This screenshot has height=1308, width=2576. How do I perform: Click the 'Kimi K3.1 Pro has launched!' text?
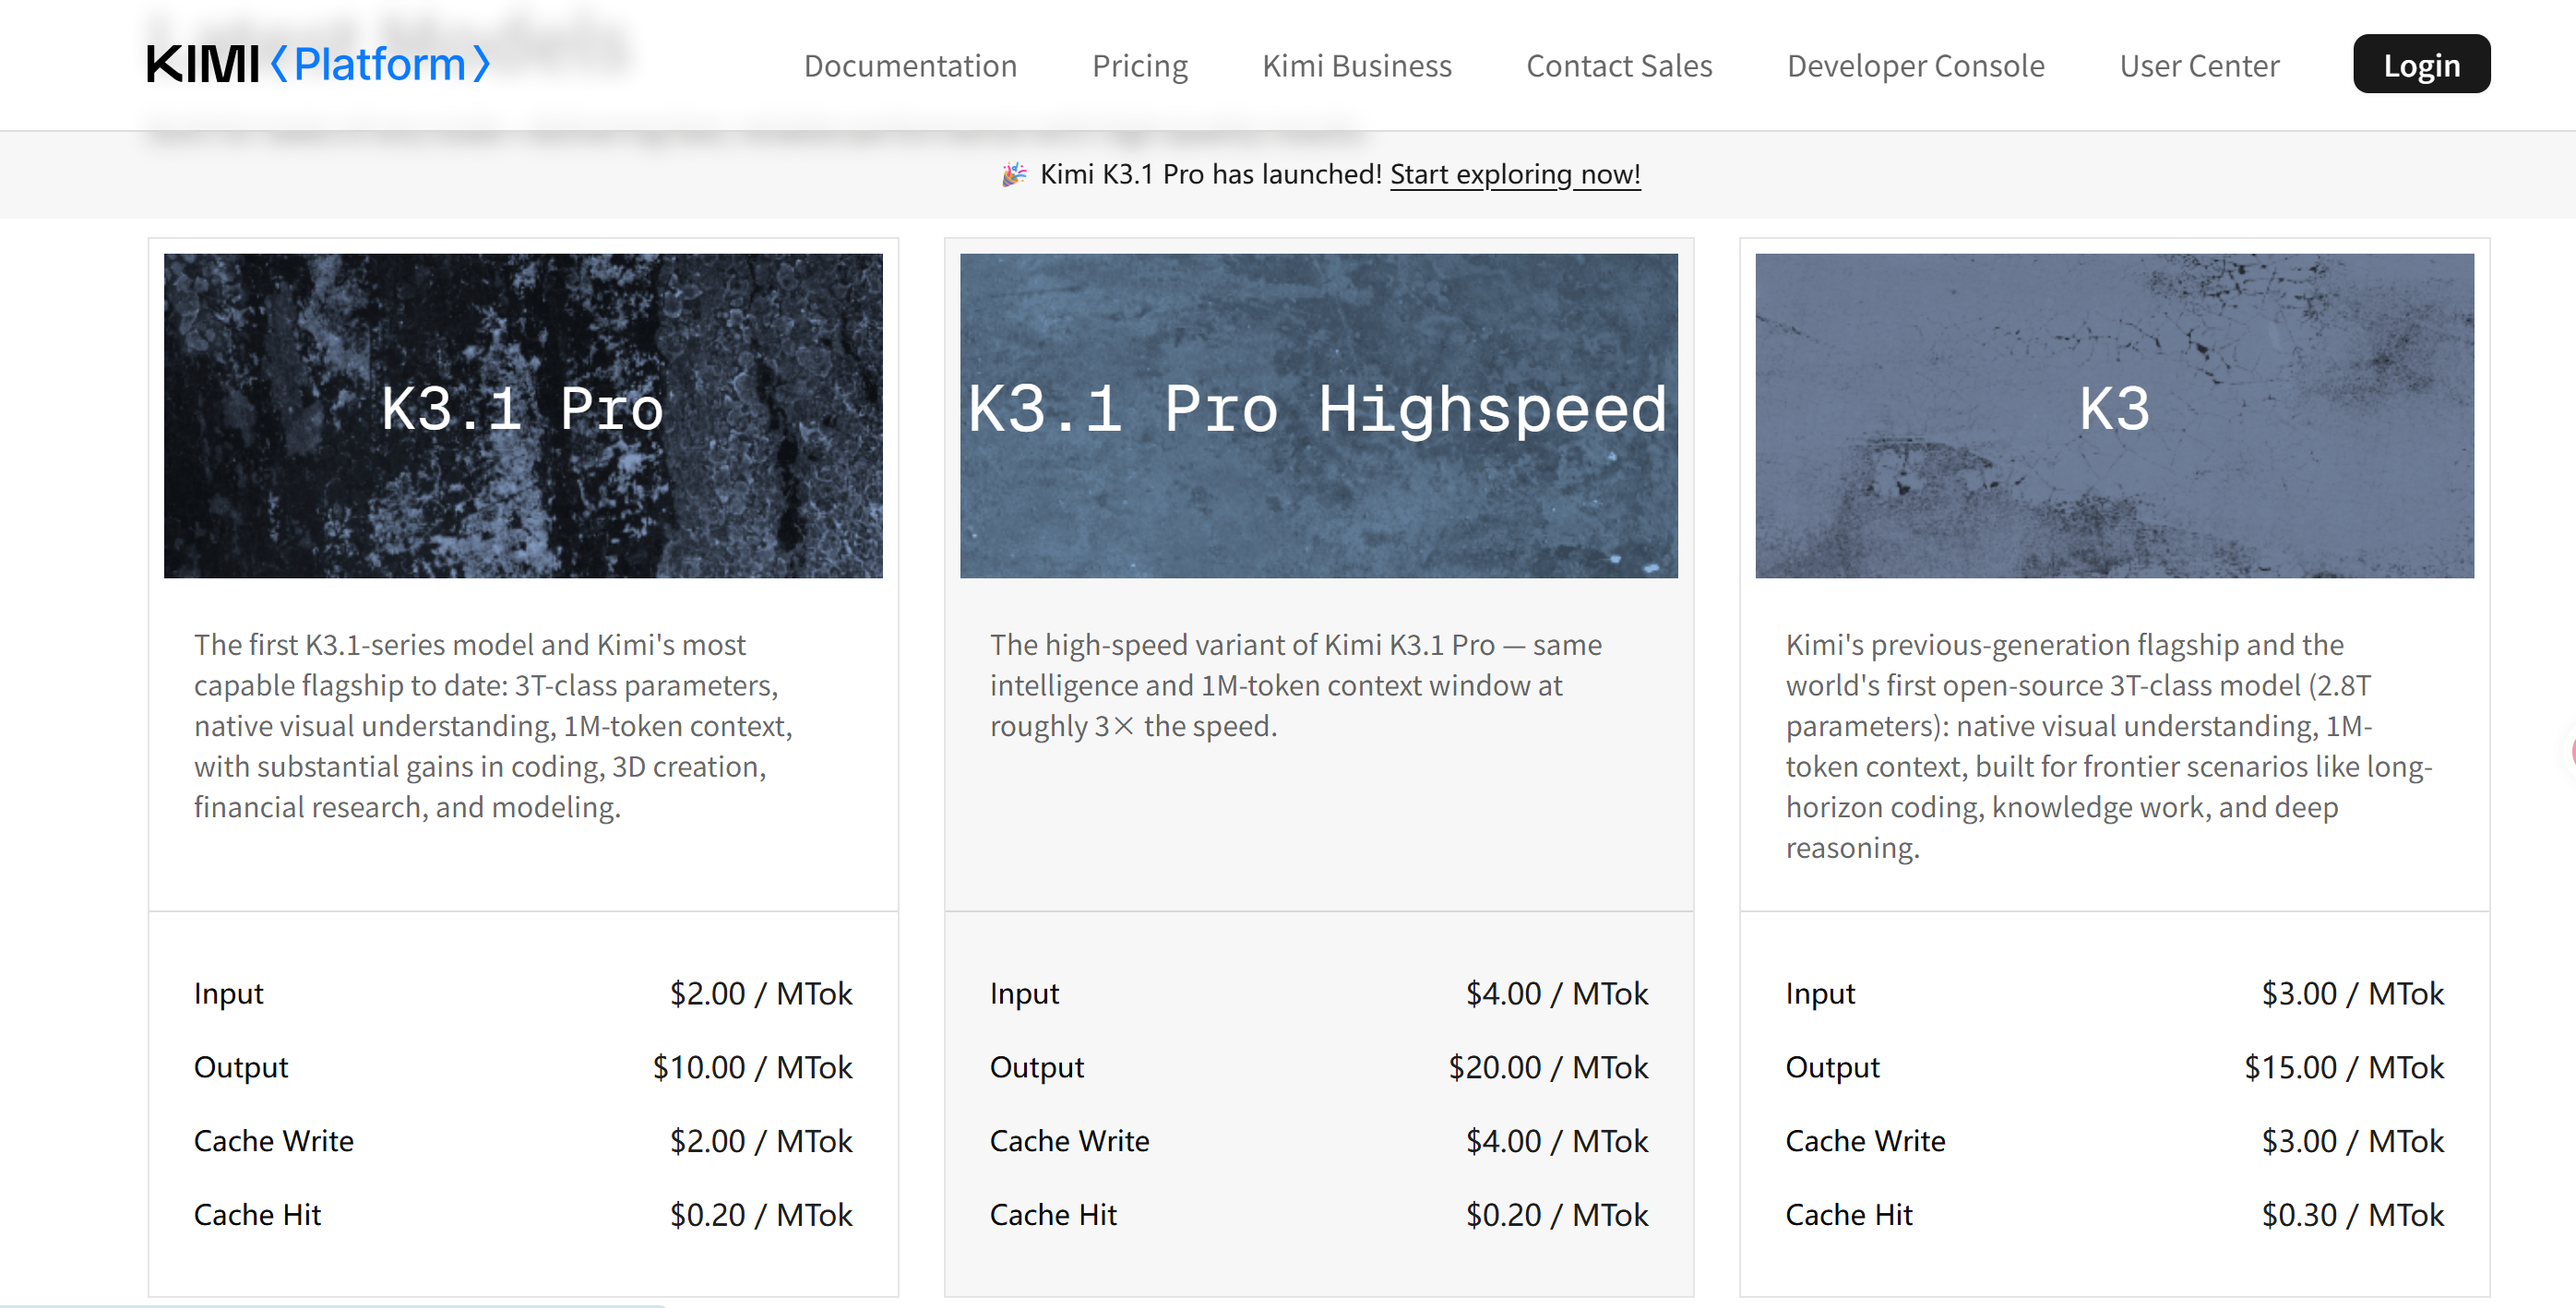click(1210, 174)
